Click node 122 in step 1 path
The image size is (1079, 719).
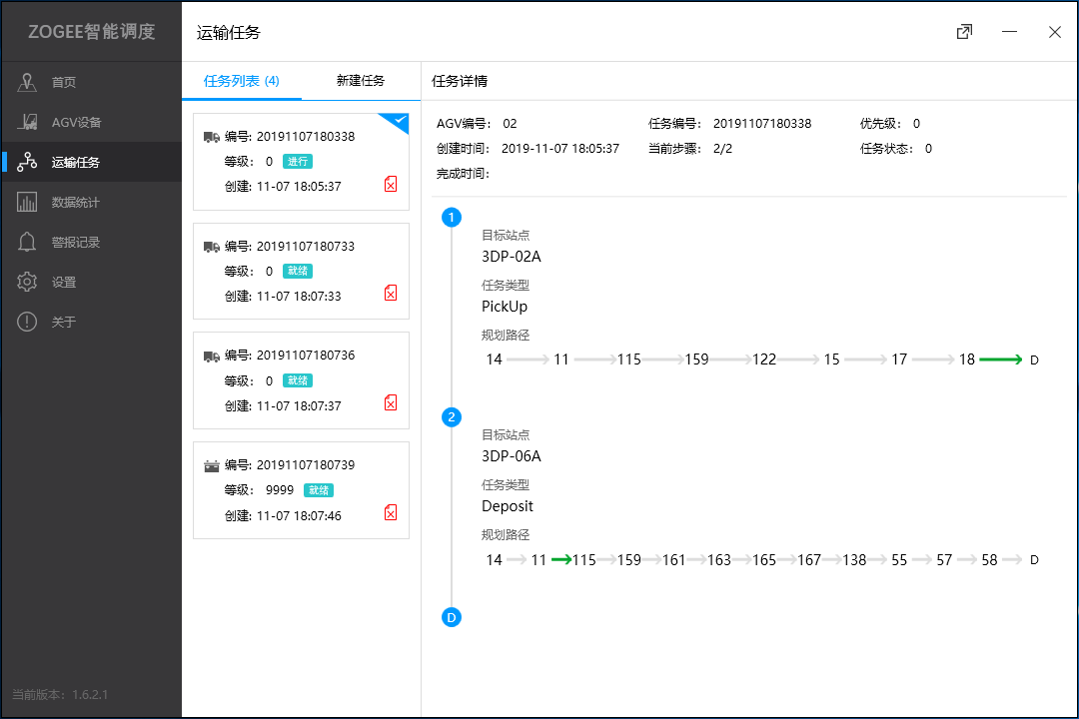[x=764, y=359]
